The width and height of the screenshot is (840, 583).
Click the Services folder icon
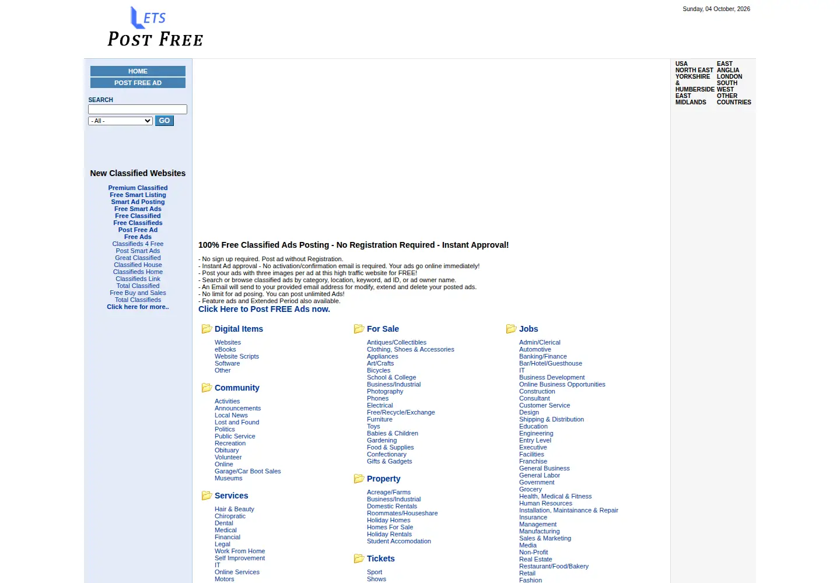coord(206,496)
